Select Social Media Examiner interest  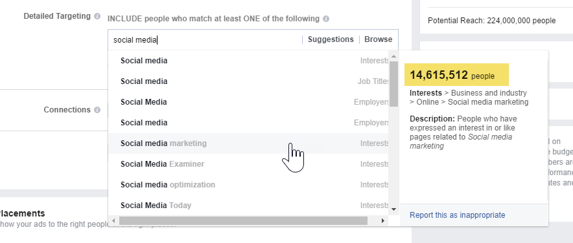click(x=248, y=164)
